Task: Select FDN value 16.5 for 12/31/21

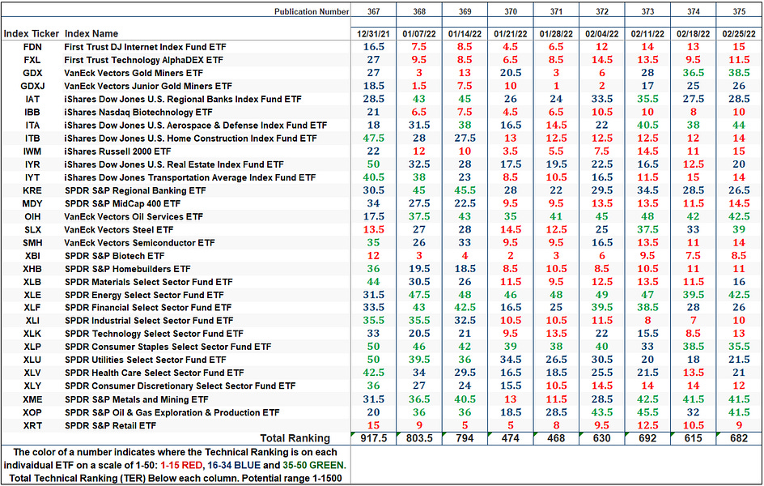Action: [374, 47]
